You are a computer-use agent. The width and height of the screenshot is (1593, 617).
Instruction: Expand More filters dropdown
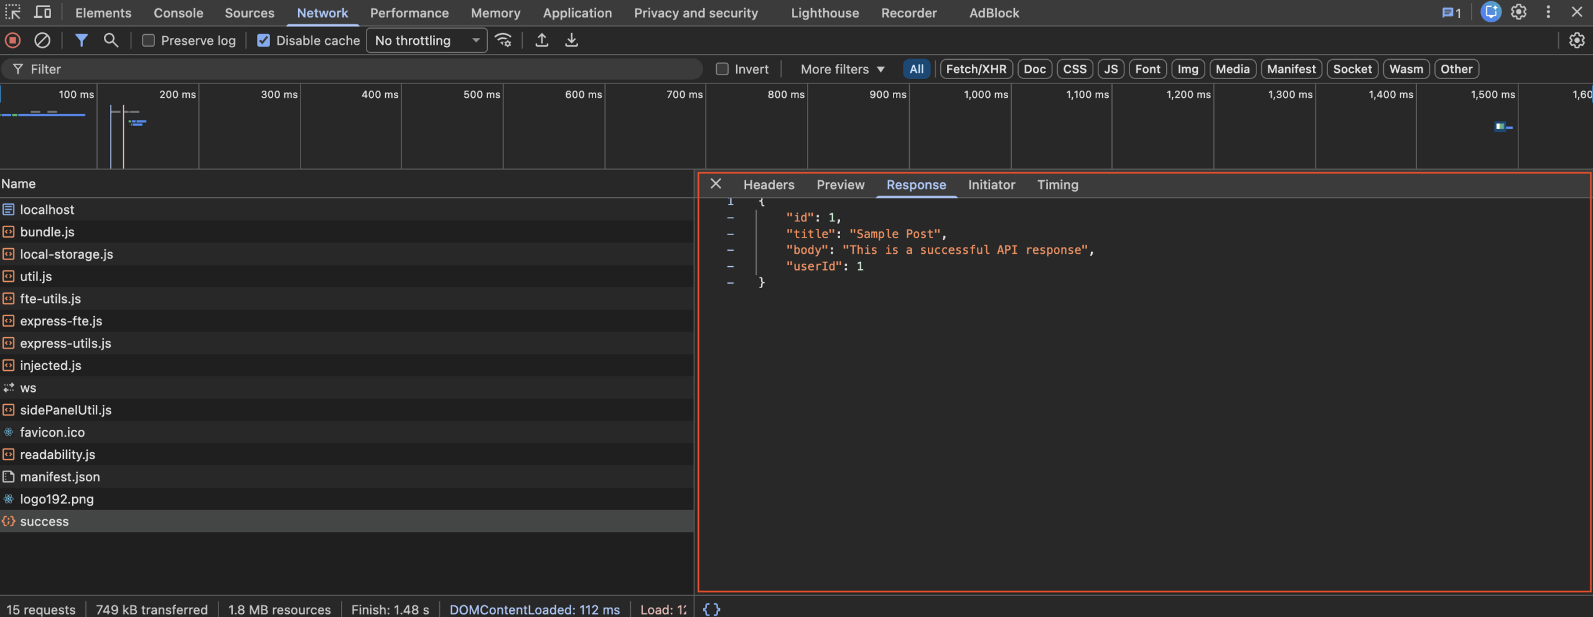tap(842, 69)
